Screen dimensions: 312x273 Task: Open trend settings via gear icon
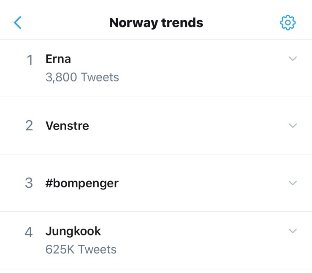pos(288,22)
